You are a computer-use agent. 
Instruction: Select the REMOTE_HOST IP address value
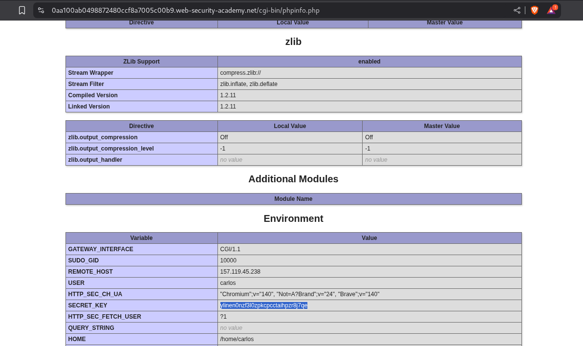[240, 272]
